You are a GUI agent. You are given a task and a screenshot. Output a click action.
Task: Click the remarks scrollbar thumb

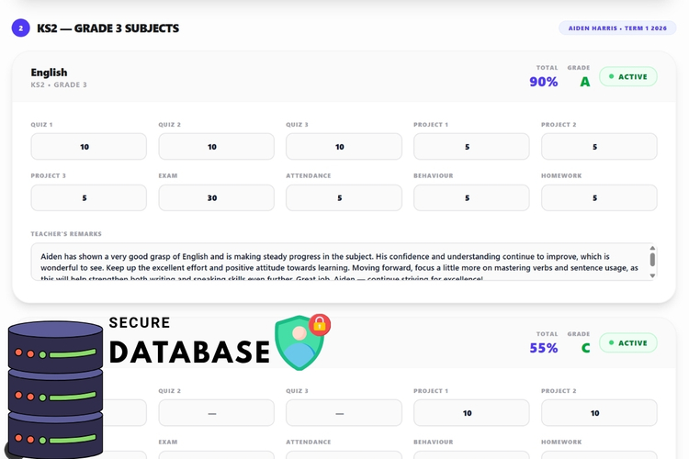click(652, 260)
